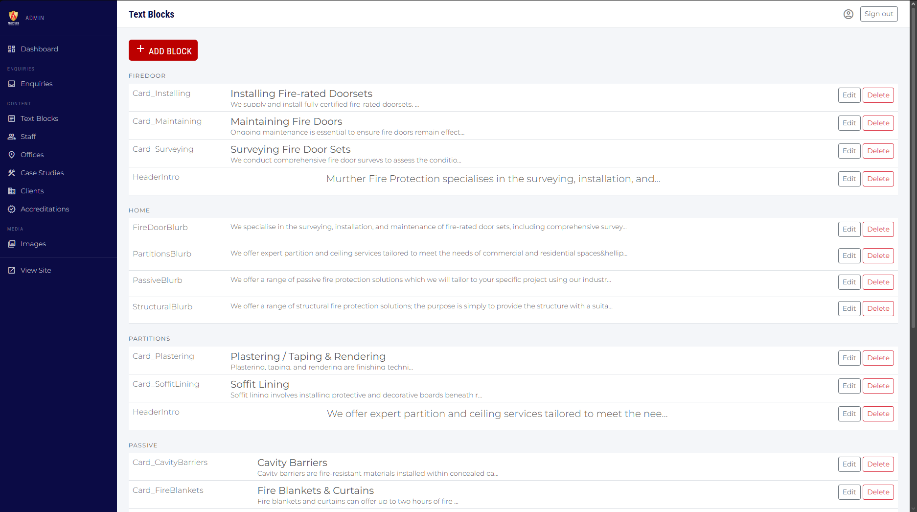Image resolution: width=917 pixels, height=512 pixels.
Task: Click the Murther admin logo
Action: 13,17
